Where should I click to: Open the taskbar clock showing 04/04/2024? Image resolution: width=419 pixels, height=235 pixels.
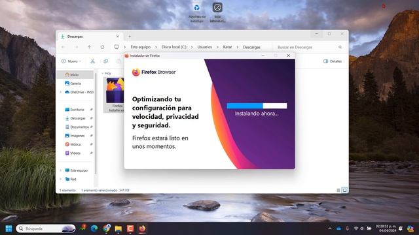[x=386, y=228]
